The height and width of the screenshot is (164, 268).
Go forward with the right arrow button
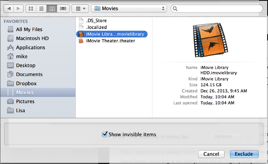18,9
